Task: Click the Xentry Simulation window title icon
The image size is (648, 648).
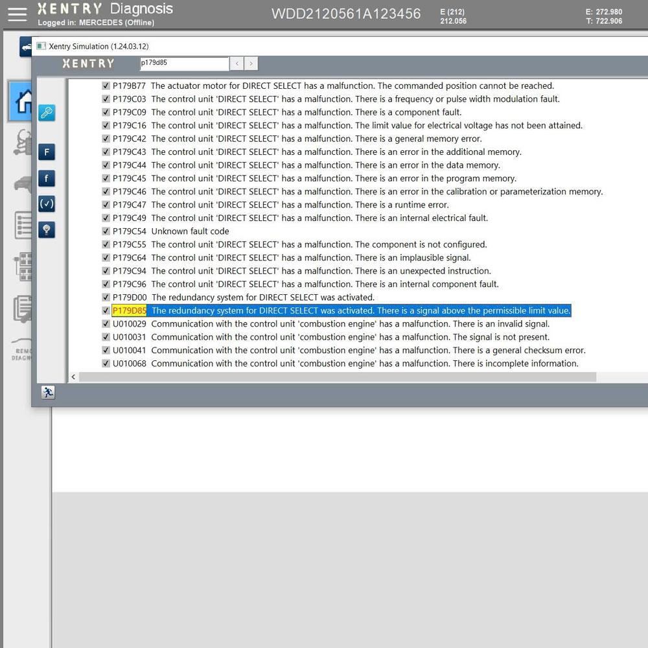Action: point(41,46)
